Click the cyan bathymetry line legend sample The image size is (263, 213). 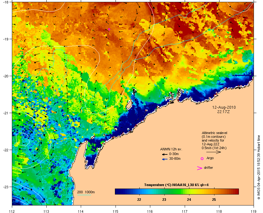tap(84, 195)
